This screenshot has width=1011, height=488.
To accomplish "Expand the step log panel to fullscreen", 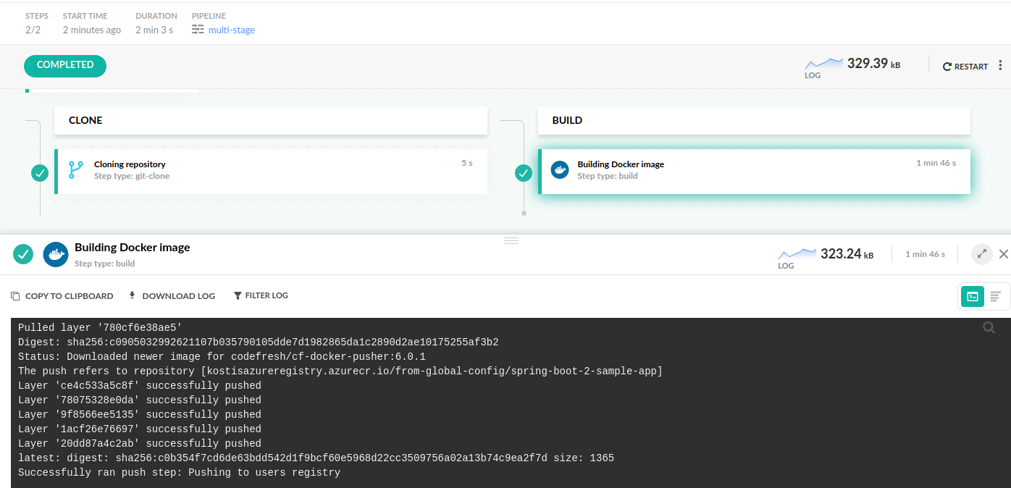I will (981, 254).
